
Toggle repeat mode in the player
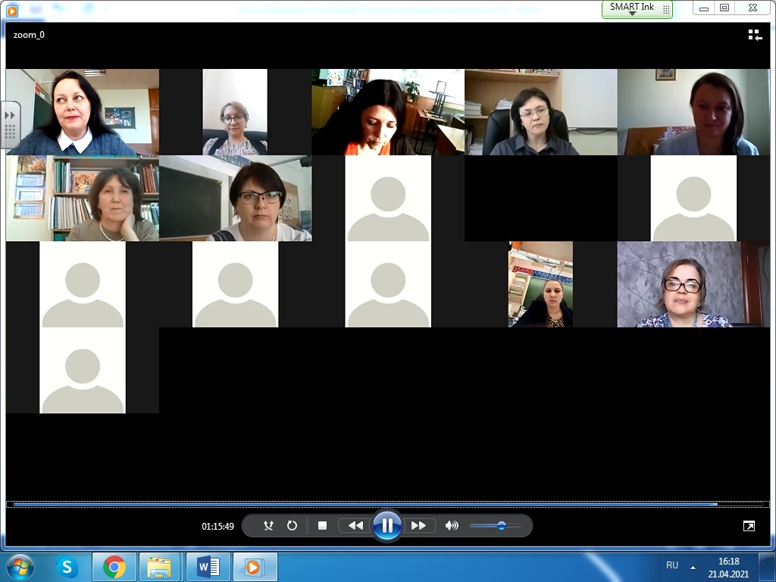pyautogui.click(x=292, y=525)
